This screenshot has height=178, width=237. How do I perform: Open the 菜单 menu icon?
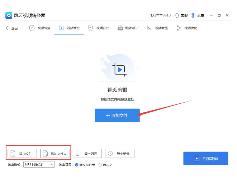pyautogui.click(x=193, y=15)
